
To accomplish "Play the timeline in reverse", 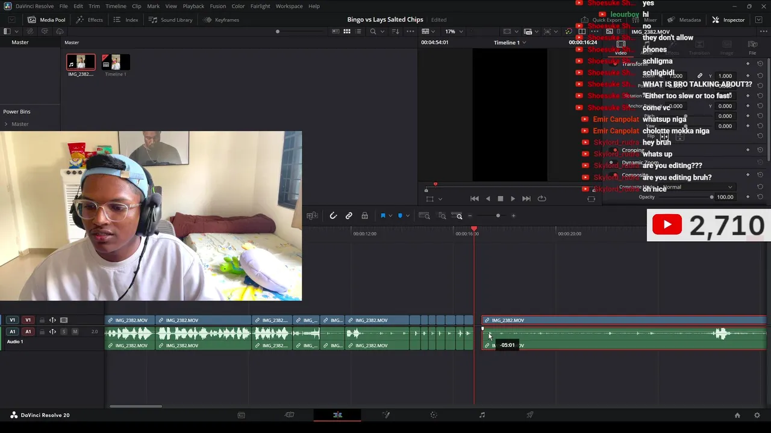I will pos(488,198).
